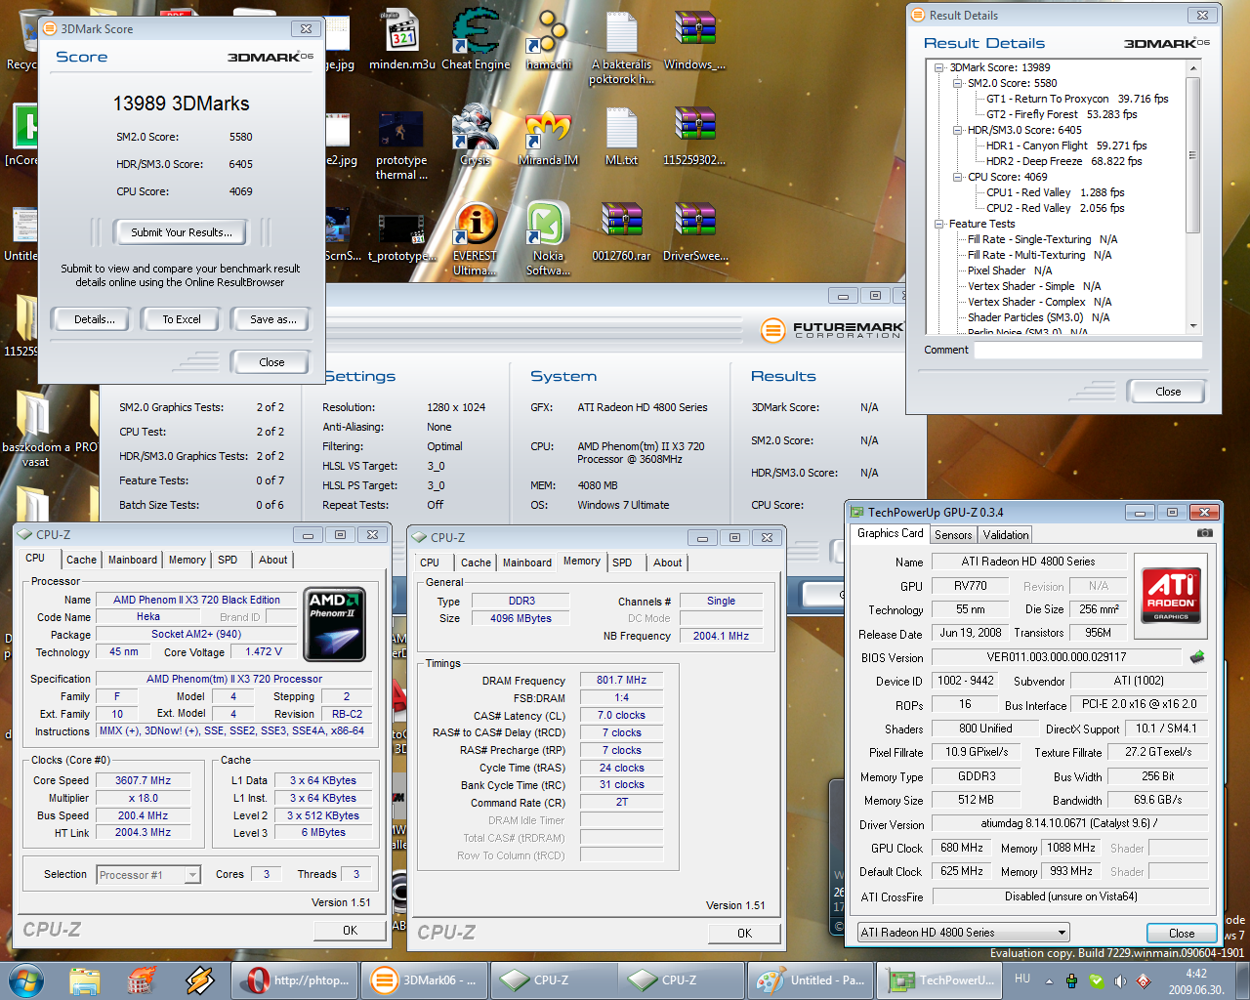Launch Winamp from the taskbar lightning icon
This screenshot has width=1250, height=1000.
coord(200,979)
